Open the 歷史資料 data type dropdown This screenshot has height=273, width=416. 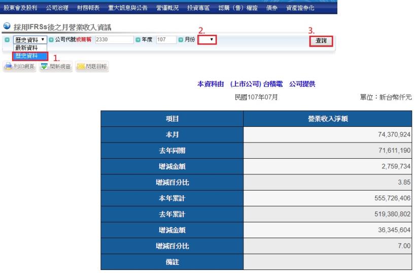click(x=29, y=39)
